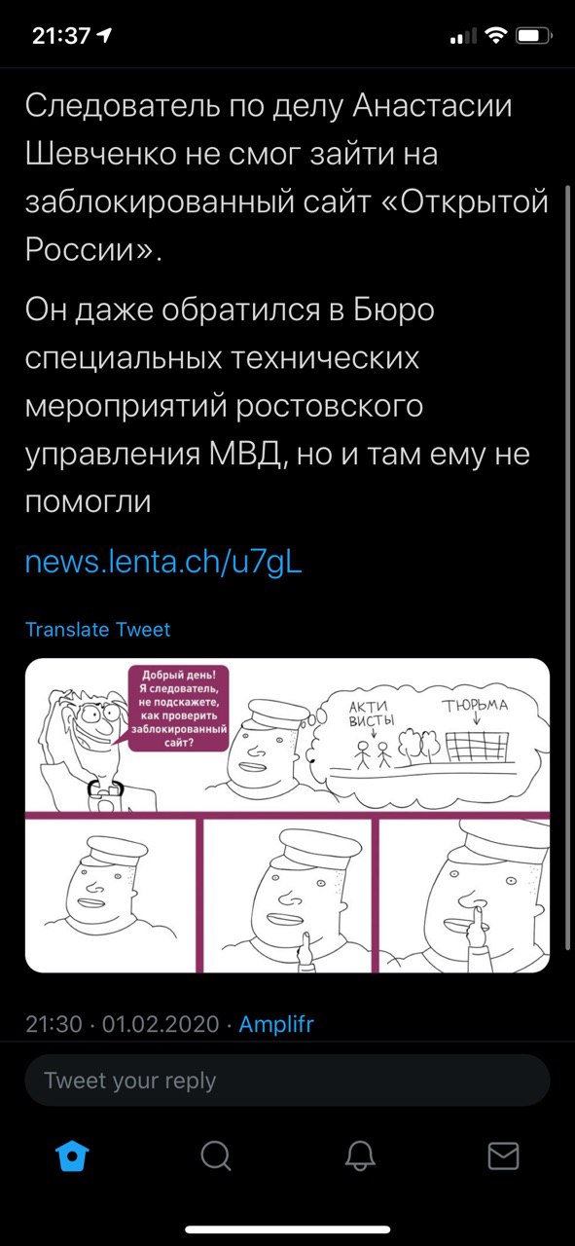Tap the battery indicator icon

click(x=534, y=36)
